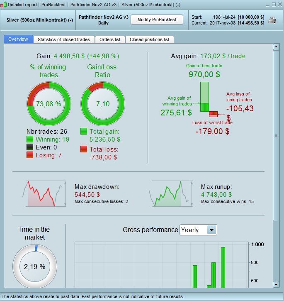
Task: Open the Yearly gross performance dropdown
Action: coord(198,230)
